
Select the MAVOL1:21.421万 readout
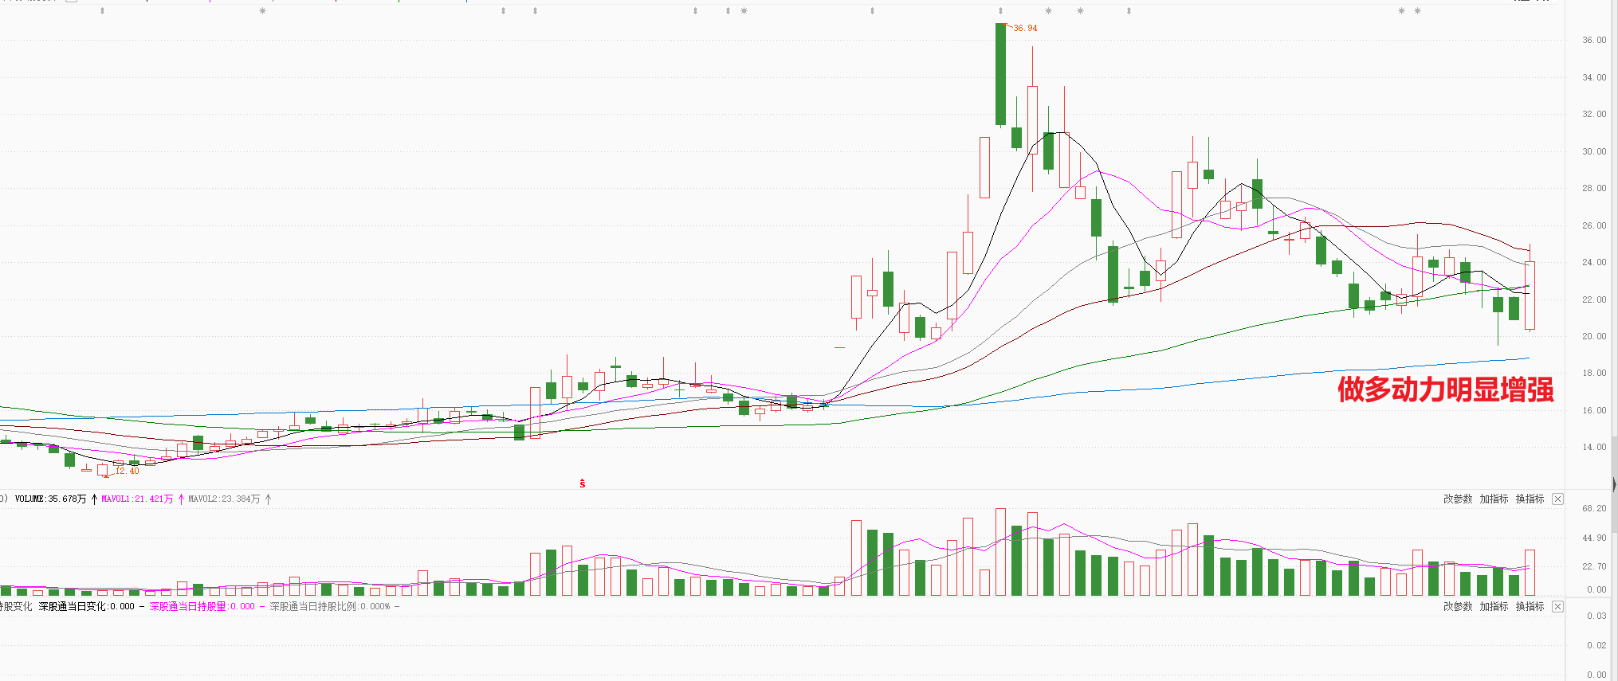click(x=137, y=499)
